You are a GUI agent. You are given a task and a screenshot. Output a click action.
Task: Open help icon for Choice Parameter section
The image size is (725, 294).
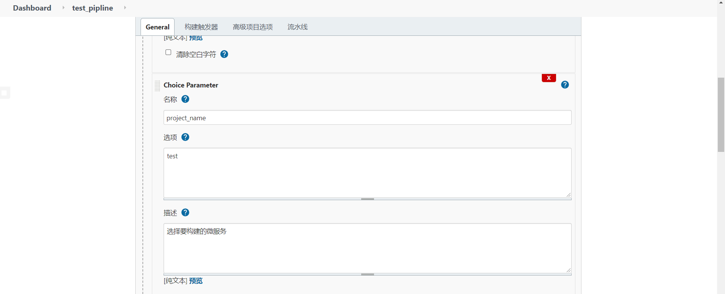pyautogui.click(x=565, y=85)
